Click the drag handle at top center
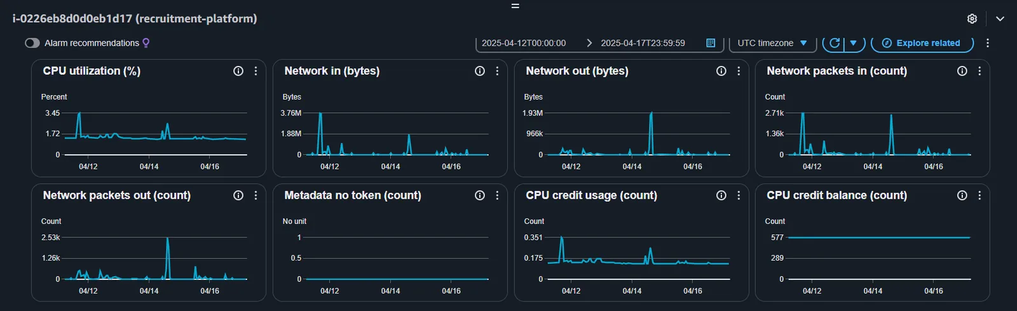 (515, 6)
